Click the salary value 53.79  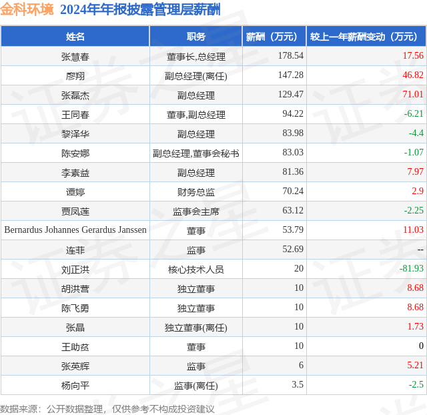tap(293, 230)
